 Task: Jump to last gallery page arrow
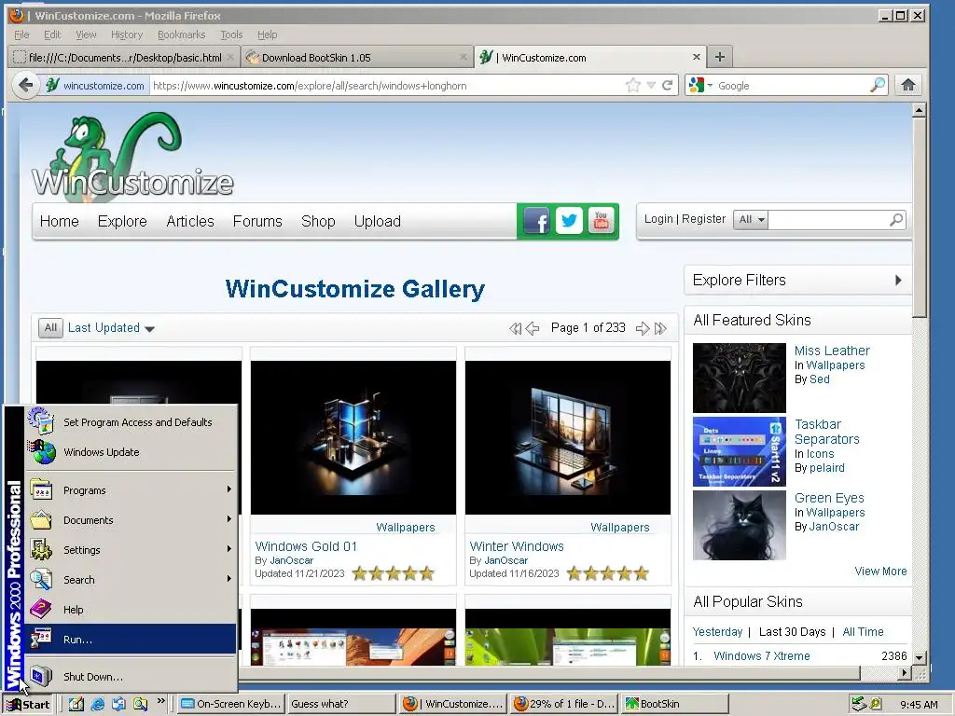(x=660, y=329)
